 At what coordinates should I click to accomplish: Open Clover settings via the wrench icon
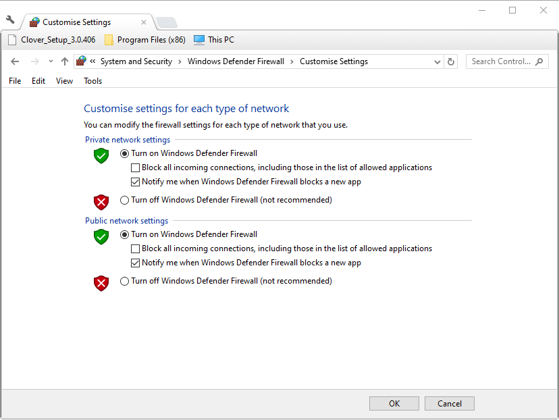pos(9,21)
